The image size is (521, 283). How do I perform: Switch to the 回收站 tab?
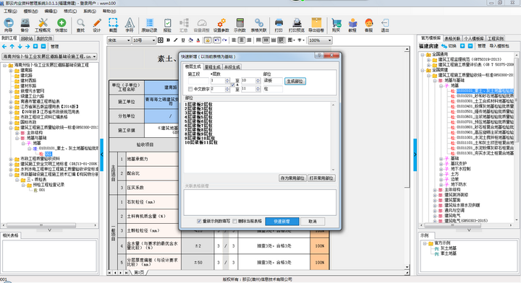27,38
